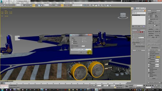162x91 pixels.
Task: Open the MAXScript menu
Action: (67, 3)
